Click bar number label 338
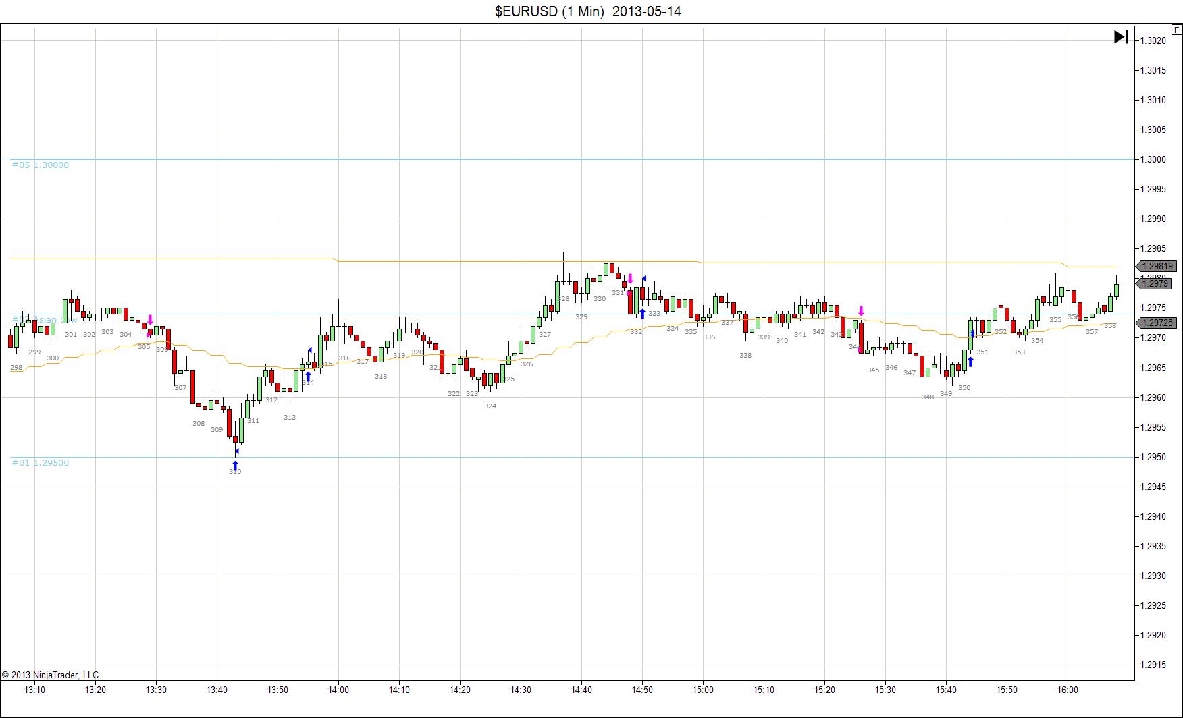The image size is (1183, 718). point(745,355)
